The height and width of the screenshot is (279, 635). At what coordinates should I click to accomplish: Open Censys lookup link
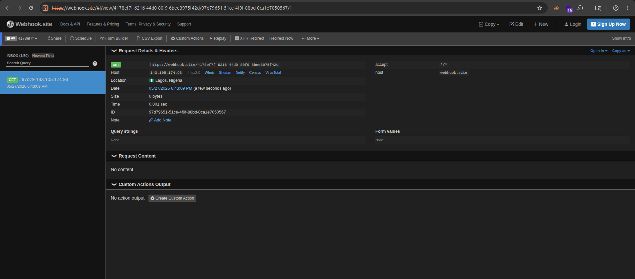255,72
